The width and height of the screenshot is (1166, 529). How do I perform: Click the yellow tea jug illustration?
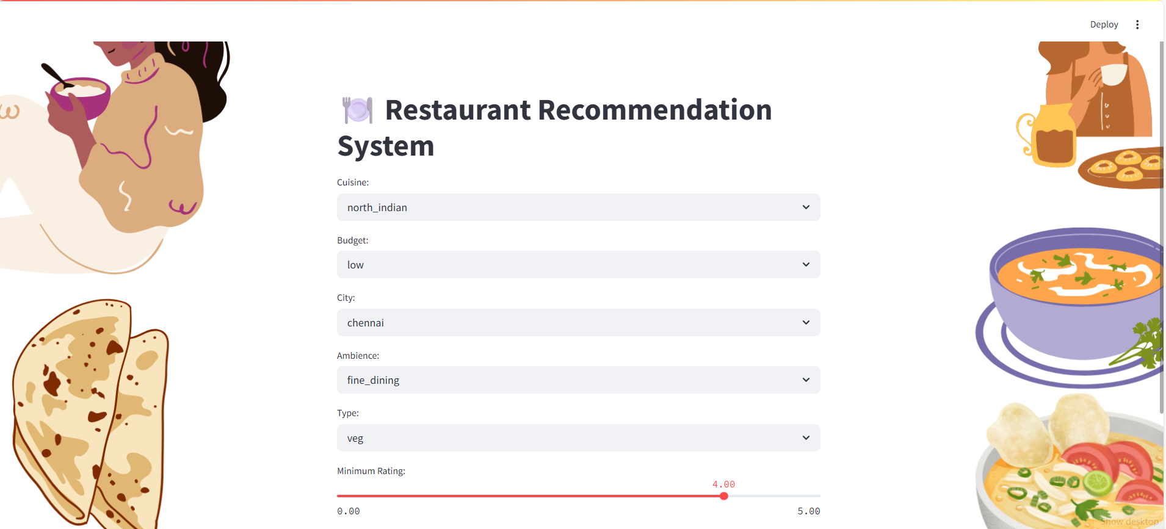(1047, 135)
